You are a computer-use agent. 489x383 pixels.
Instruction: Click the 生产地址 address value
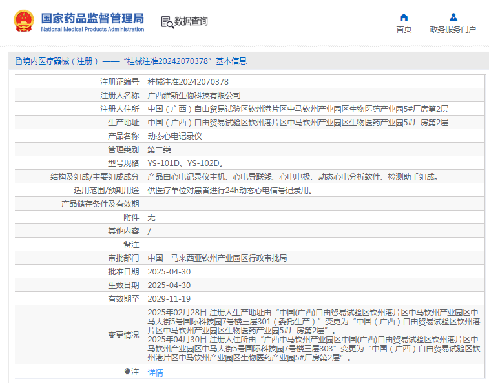click(298, 123)
